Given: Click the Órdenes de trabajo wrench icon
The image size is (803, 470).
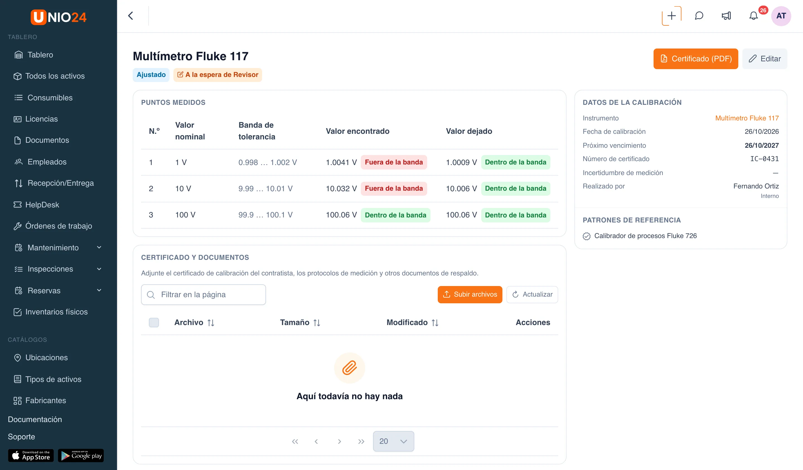Looking at the screenshot, I should (x=18, y=226).
